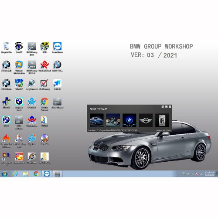
Task: Launch the WinKFP shortcut with KFP logo
Action: (19, 85)
